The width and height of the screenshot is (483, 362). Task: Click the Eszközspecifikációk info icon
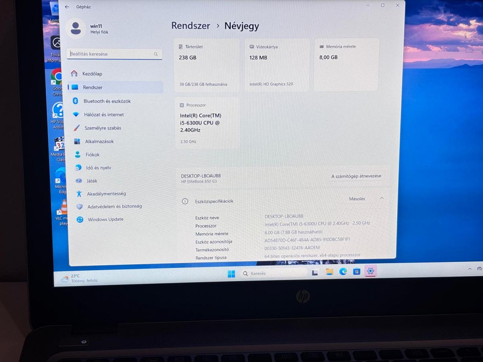tap(185, 201)
